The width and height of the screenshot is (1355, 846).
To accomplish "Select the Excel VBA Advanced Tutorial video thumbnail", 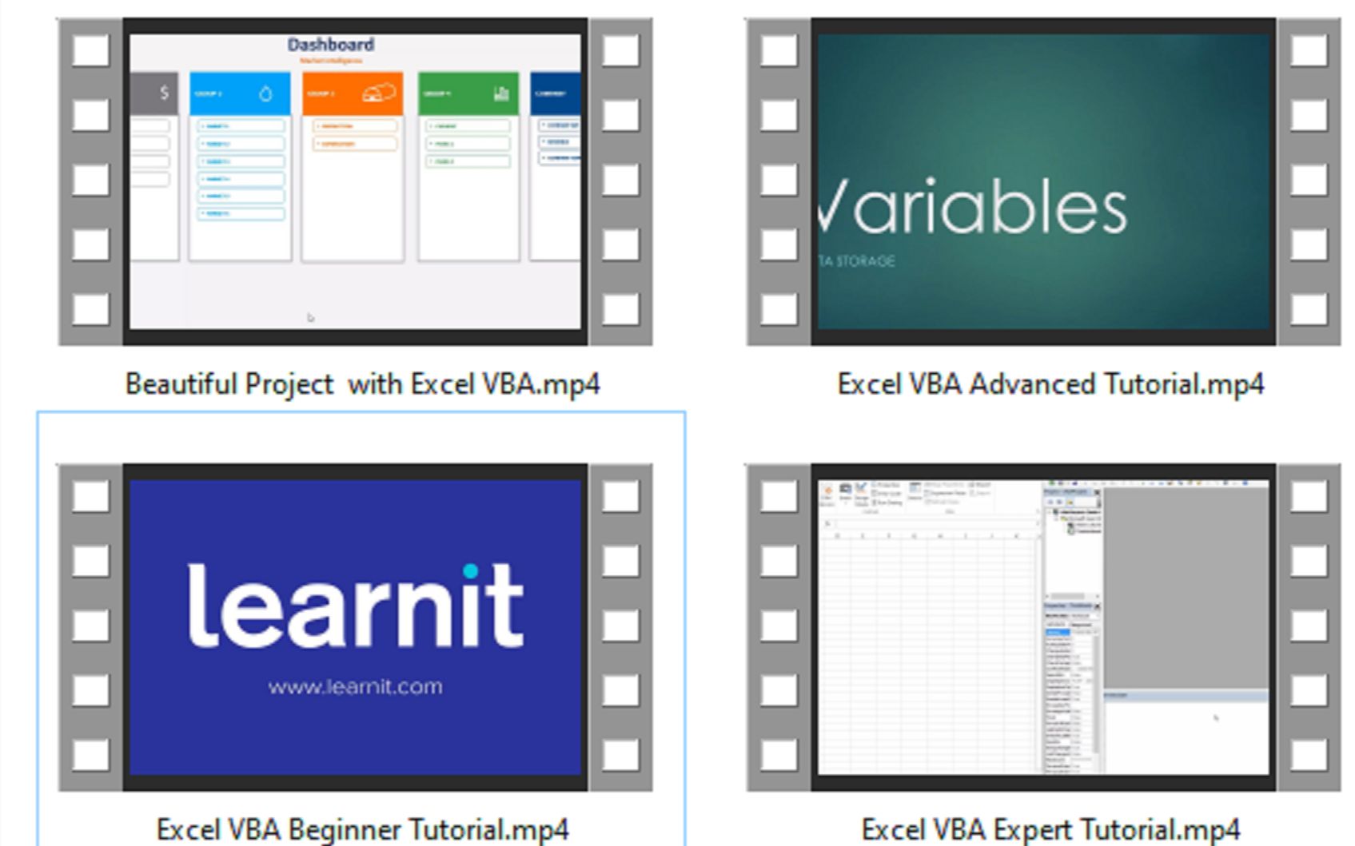I will [1043, 182].
